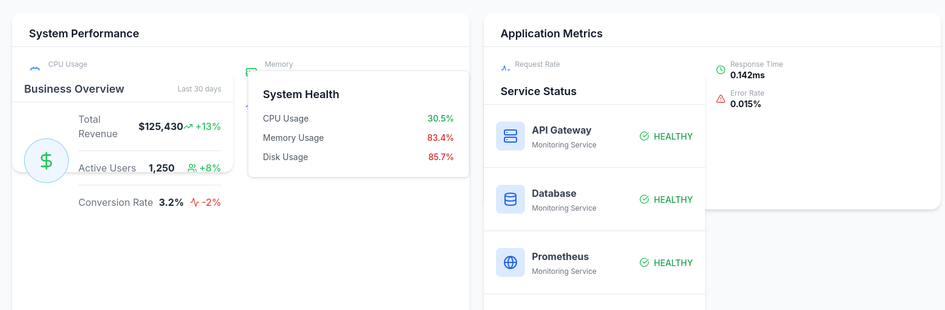Click the Error Rate warning triangle icon
The image size is (945, 310).
click(721, 99)
